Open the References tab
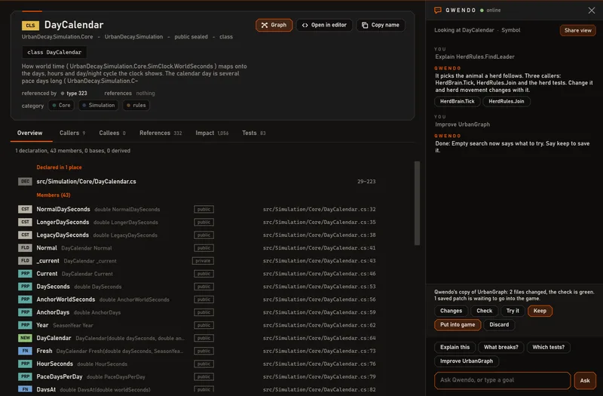This screenshot has width=603, height=396. [x=161, y=133]
